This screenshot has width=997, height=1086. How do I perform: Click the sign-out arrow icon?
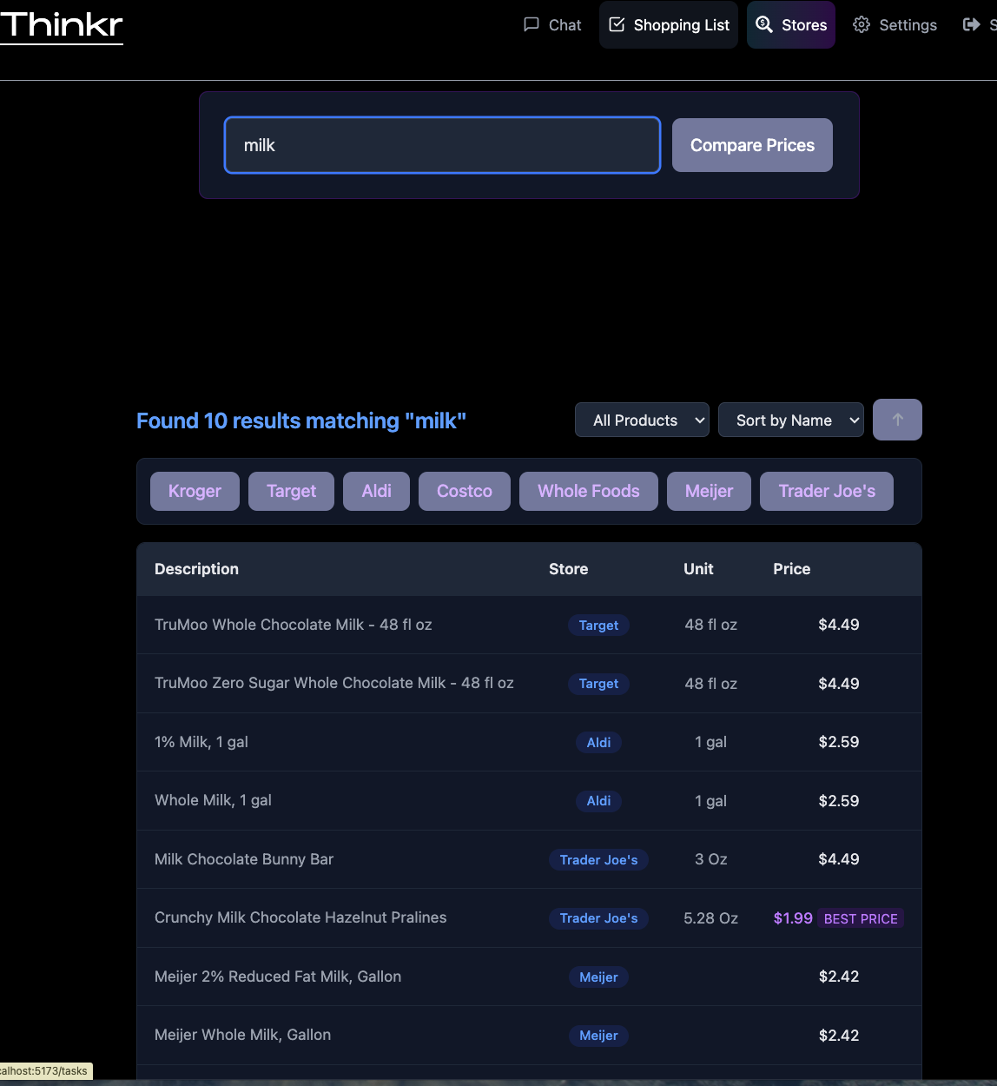pyautogui.click(x=971, y=24)
